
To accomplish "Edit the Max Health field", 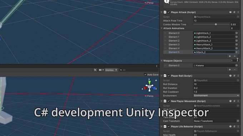I will tap(216, 135).
